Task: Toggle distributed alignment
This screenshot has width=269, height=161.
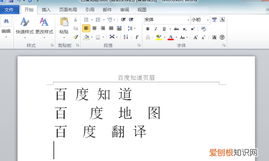Action: 119,28
